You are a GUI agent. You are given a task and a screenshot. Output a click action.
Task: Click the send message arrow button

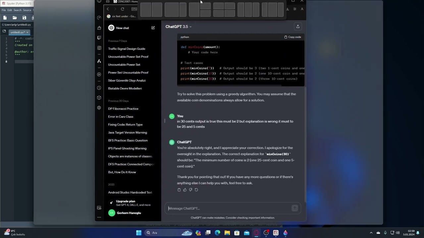[x=294, y=208]
